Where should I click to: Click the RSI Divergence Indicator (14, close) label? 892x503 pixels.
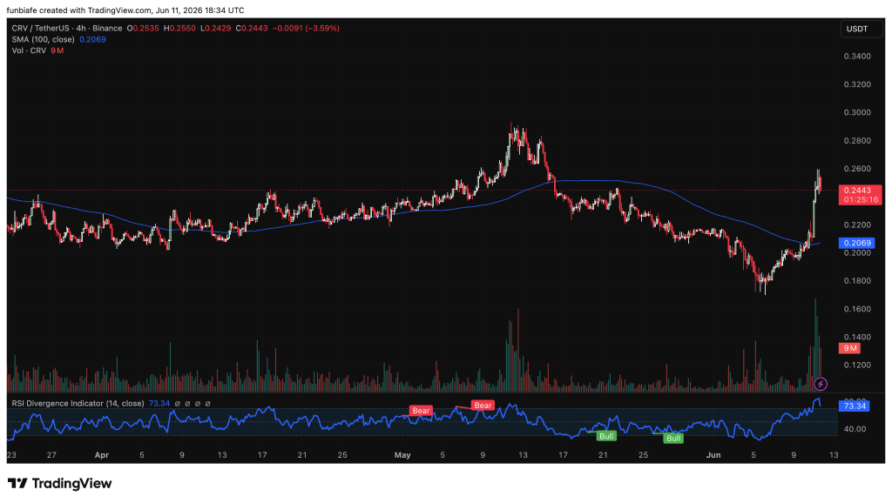click(78, 404)
